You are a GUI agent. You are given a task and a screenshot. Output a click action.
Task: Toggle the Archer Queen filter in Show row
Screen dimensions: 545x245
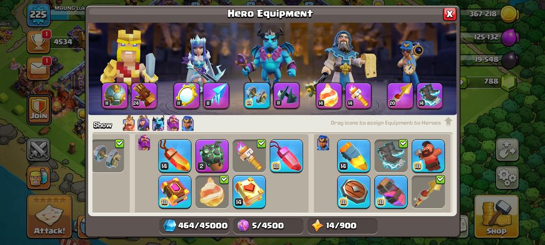click(x=143, y=123)
